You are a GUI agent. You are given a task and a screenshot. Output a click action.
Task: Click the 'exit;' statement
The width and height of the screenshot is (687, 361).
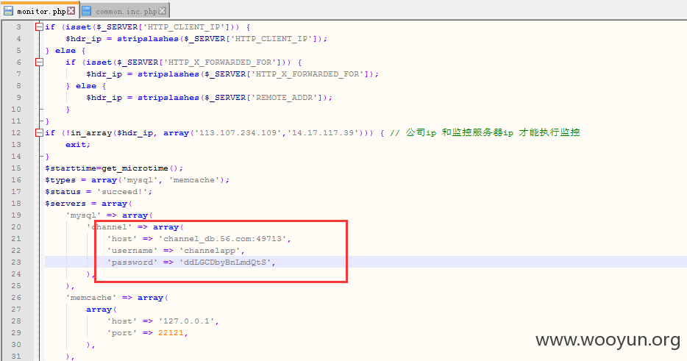point(78,145)
